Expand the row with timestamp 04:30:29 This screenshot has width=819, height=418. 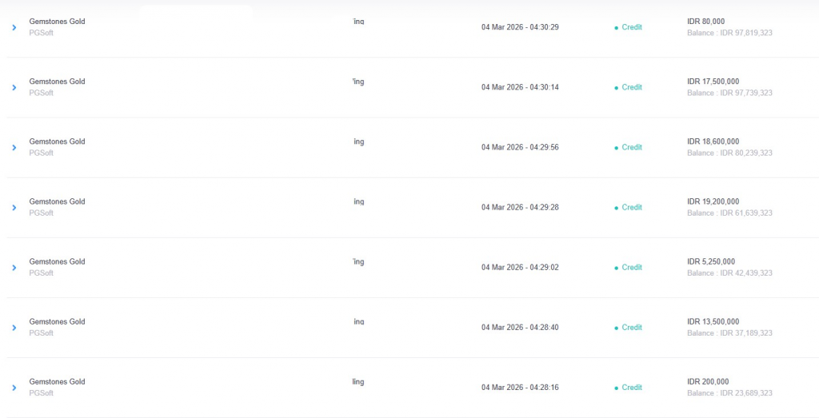point(14,27)
